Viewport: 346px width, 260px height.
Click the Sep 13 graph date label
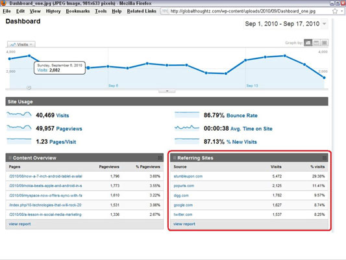[252, 86]
